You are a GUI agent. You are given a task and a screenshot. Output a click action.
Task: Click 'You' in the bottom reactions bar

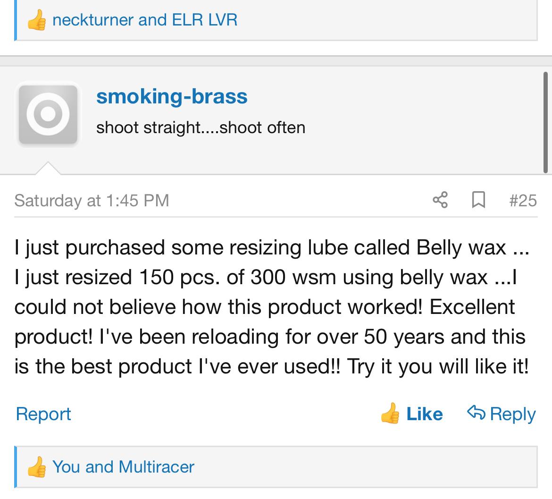point(66,467)
